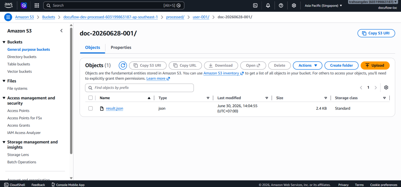Launch CloudShell from the top bar icon
401x187 pixels.
pyautogui.click(x=255, y=5)
